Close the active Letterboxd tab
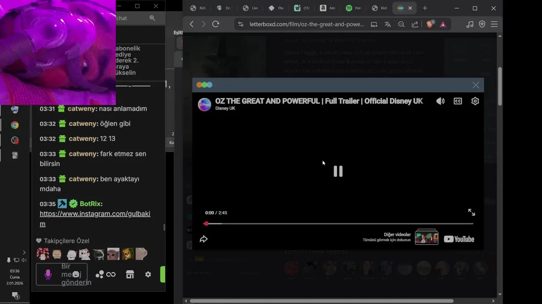The image size is (542, 304). (x=410, y=8)
